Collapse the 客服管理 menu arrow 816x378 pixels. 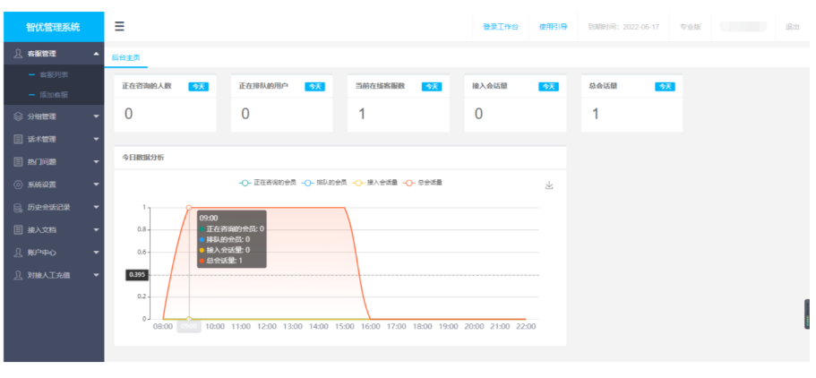pyautogui.click(x=96, y=55)
